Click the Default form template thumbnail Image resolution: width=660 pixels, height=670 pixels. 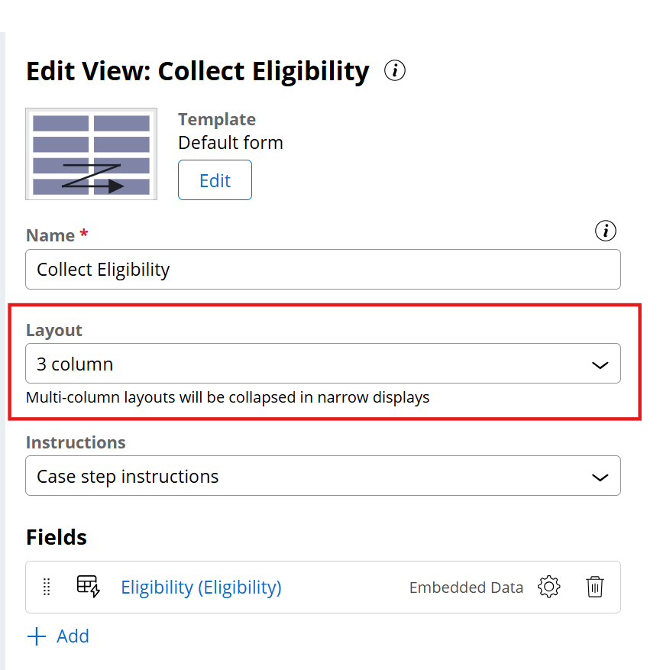[x=92, y=154]
